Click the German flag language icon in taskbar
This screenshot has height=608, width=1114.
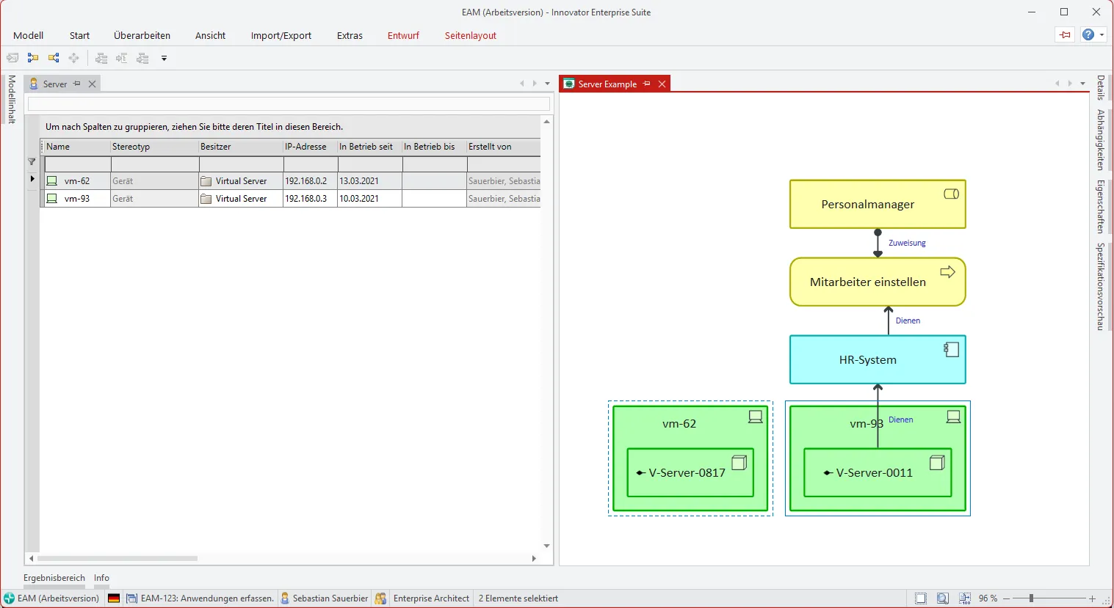pos(113,598)
